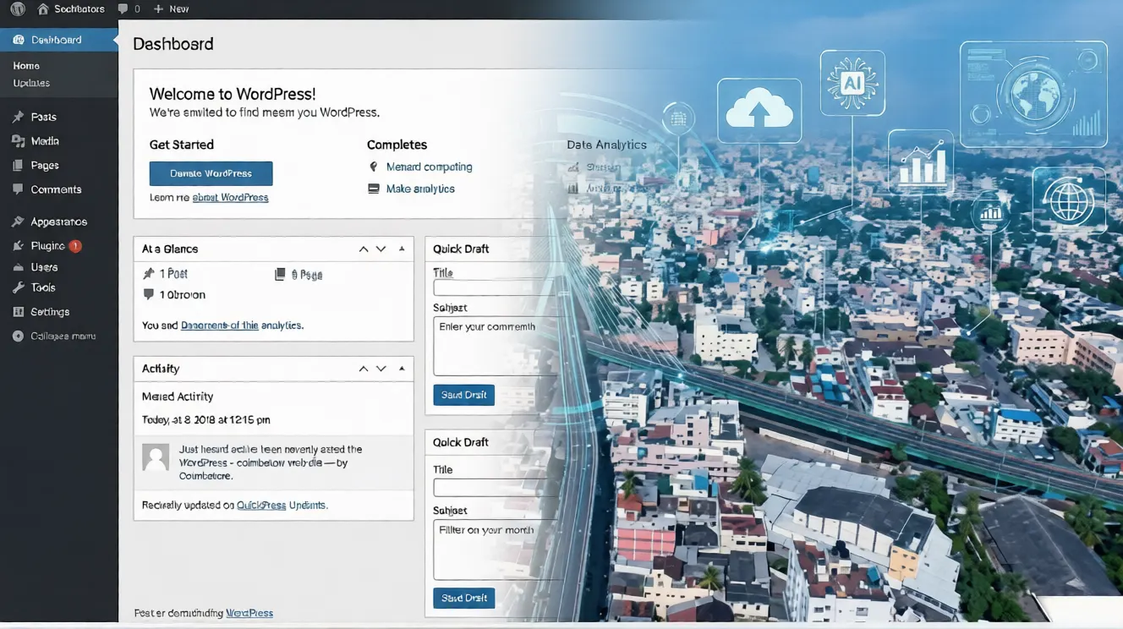Move At a Glance panel up
The width and height of the screenshot is (1123, 629).
(364, 249)
